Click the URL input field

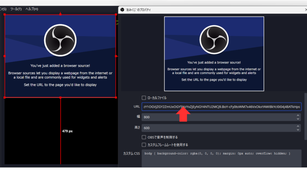tap(222, 107)
